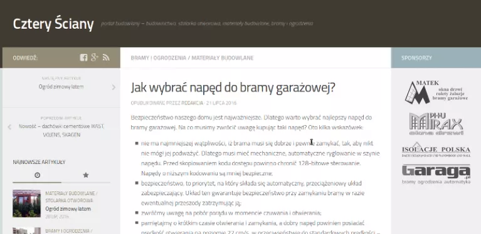Open the Garaga sponsor logo
The image size is (481, 234).
(x=436, y=174)
